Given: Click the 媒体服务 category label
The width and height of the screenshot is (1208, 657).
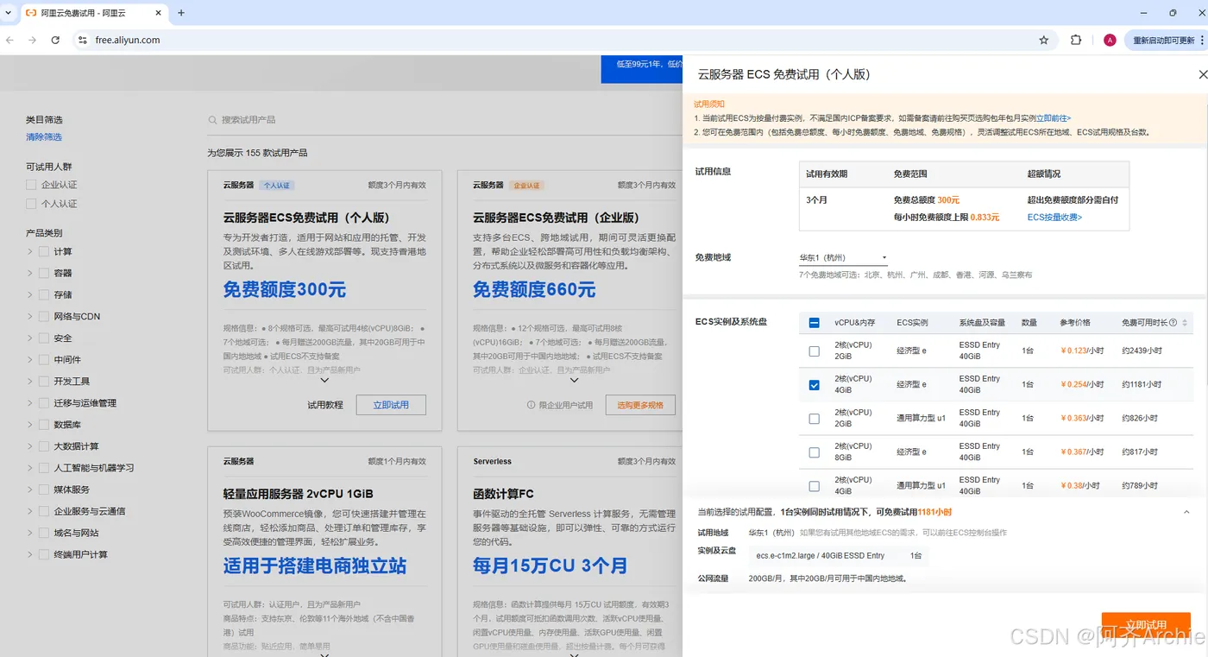Looking at the screenshot, I should [72, 490].
